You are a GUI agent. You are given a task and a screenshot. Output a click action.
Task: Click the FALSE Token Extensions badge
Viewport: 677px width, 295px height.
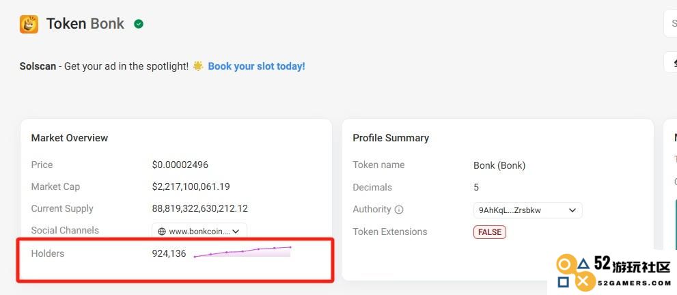point(490,232)
